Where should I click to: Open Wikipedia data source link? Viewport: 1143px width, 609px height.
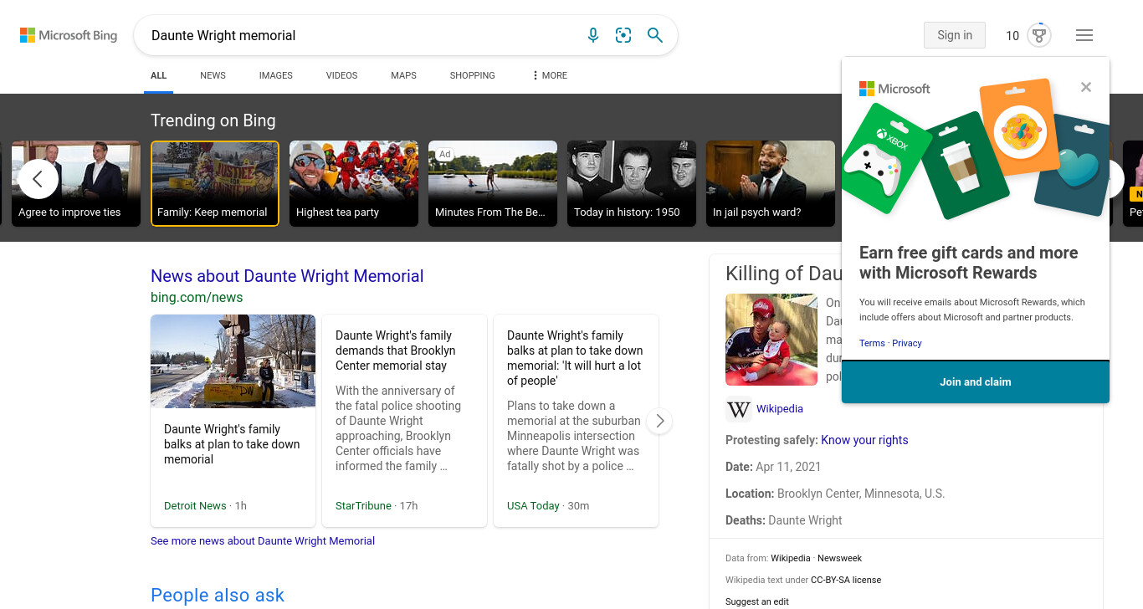click(x=791, y=558)
